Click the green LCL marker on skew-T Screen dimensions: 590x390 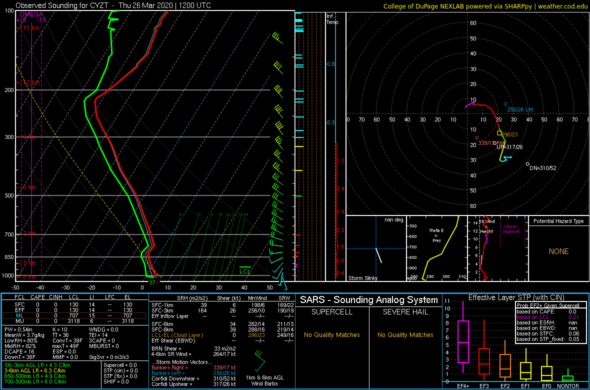point(245,270)
